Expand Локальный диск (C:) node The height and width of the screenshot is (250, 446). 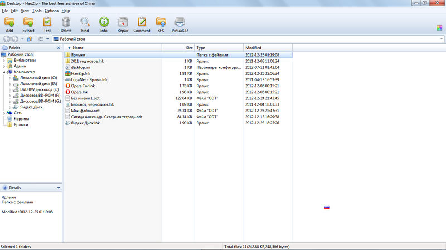click(x=10, y=78)
